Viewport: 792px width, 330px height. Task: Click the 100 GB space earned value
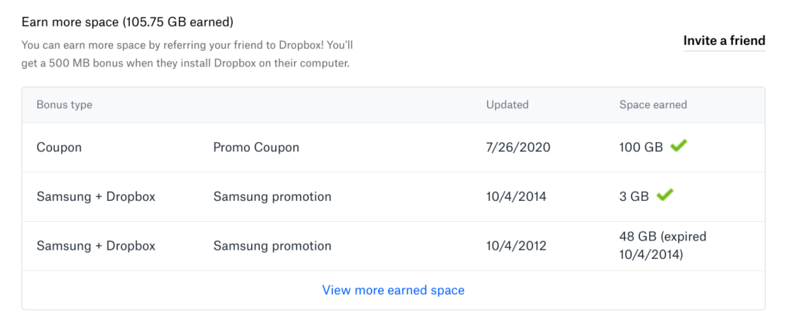pos(641,148)
